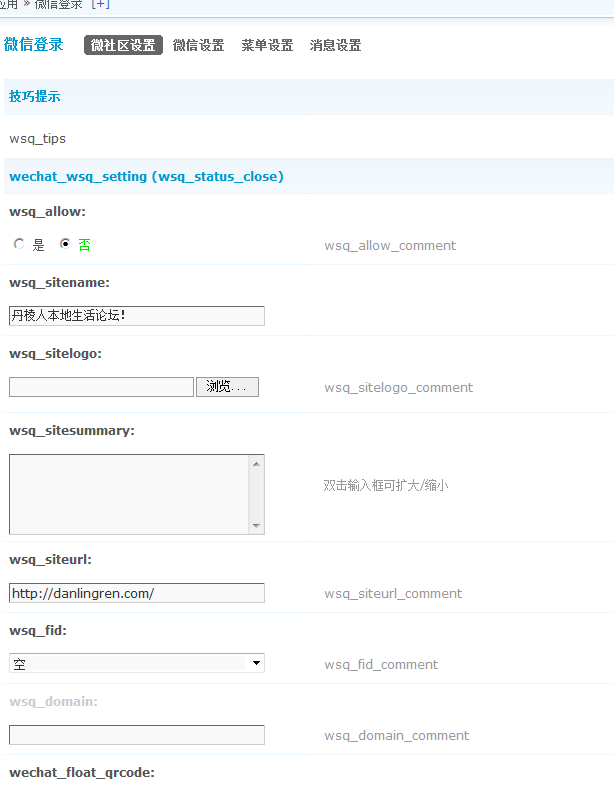The image size is (614, 794).
Task: Open the 微社区设置 tab
Action: click(123, 45)
